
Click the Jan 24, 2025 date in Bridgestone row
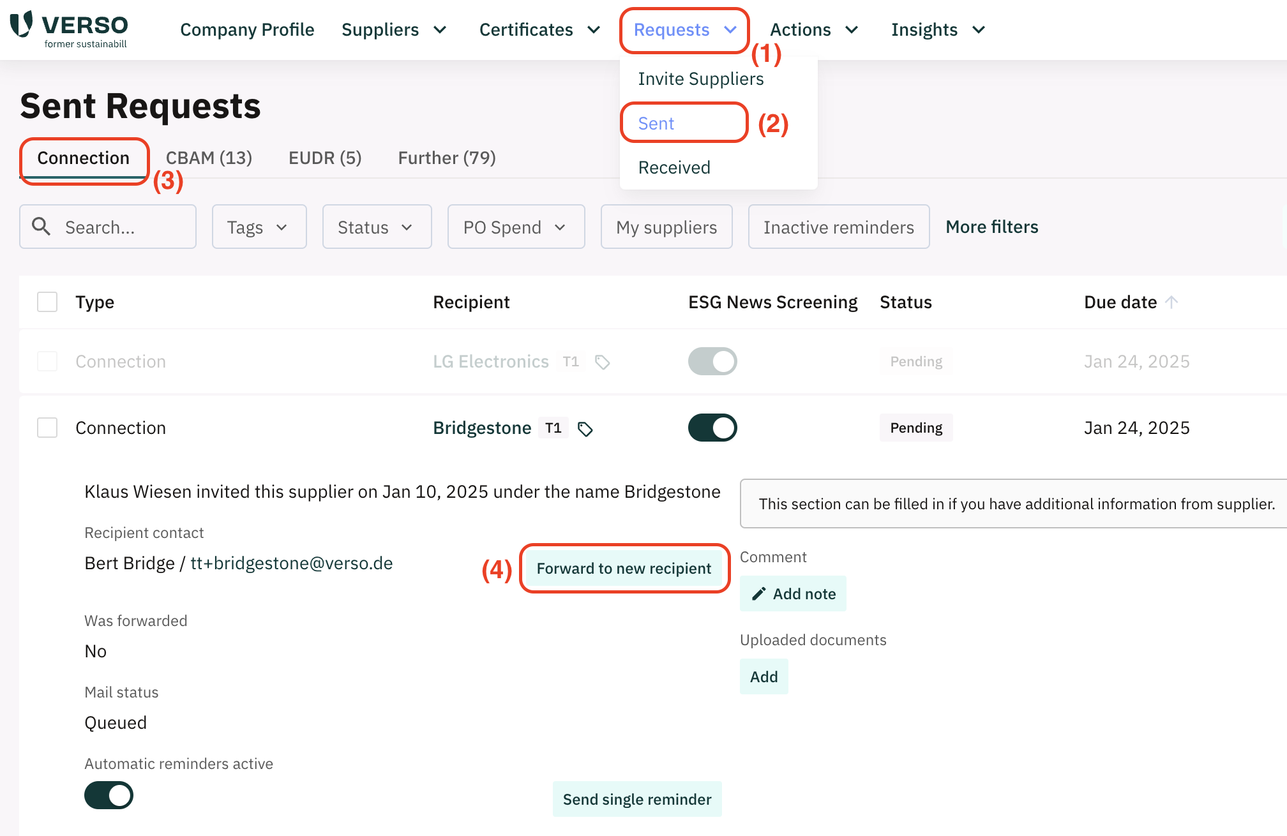pos(1137,428)
